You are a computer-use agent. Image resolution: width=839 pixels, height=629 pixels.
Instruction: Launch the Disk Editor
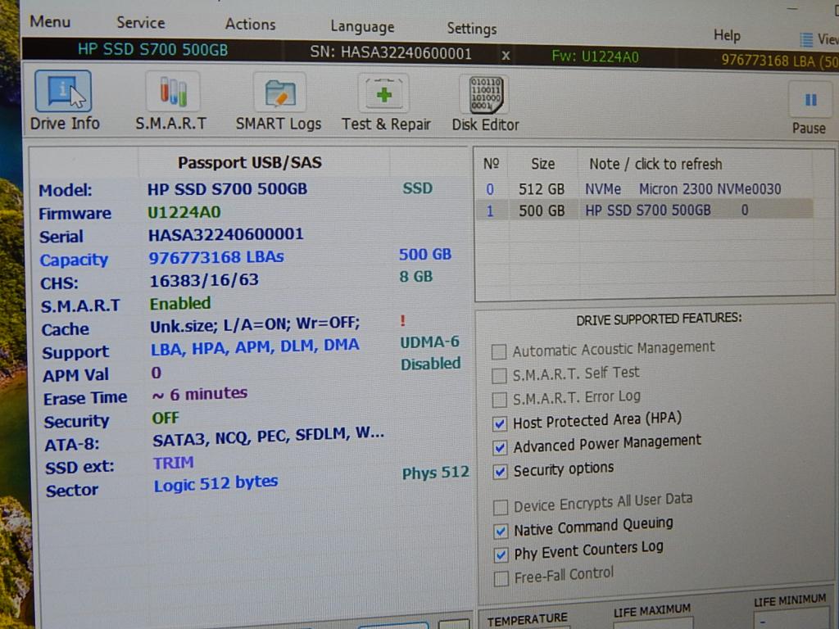coord(485,95)
